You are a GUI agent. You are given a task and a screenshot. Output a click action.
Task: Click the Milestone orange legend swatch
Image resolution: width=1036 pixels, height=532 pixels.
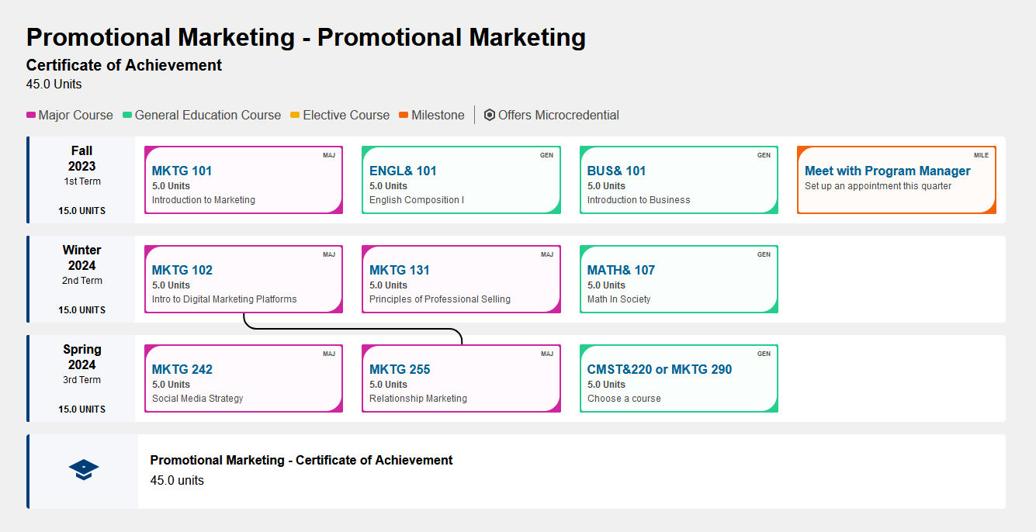pos(404,116)
